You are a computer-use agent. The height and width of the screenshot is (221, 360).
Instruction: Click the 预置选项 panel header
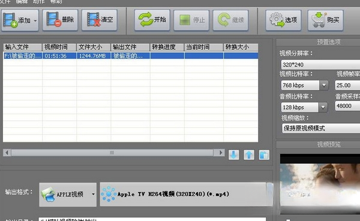click(318, 42)
